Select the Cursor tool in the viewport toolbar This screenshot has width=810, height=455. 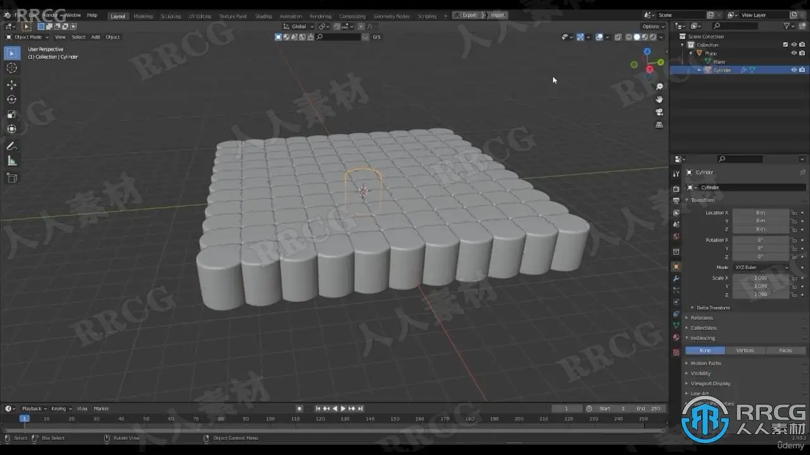point(11,68)
